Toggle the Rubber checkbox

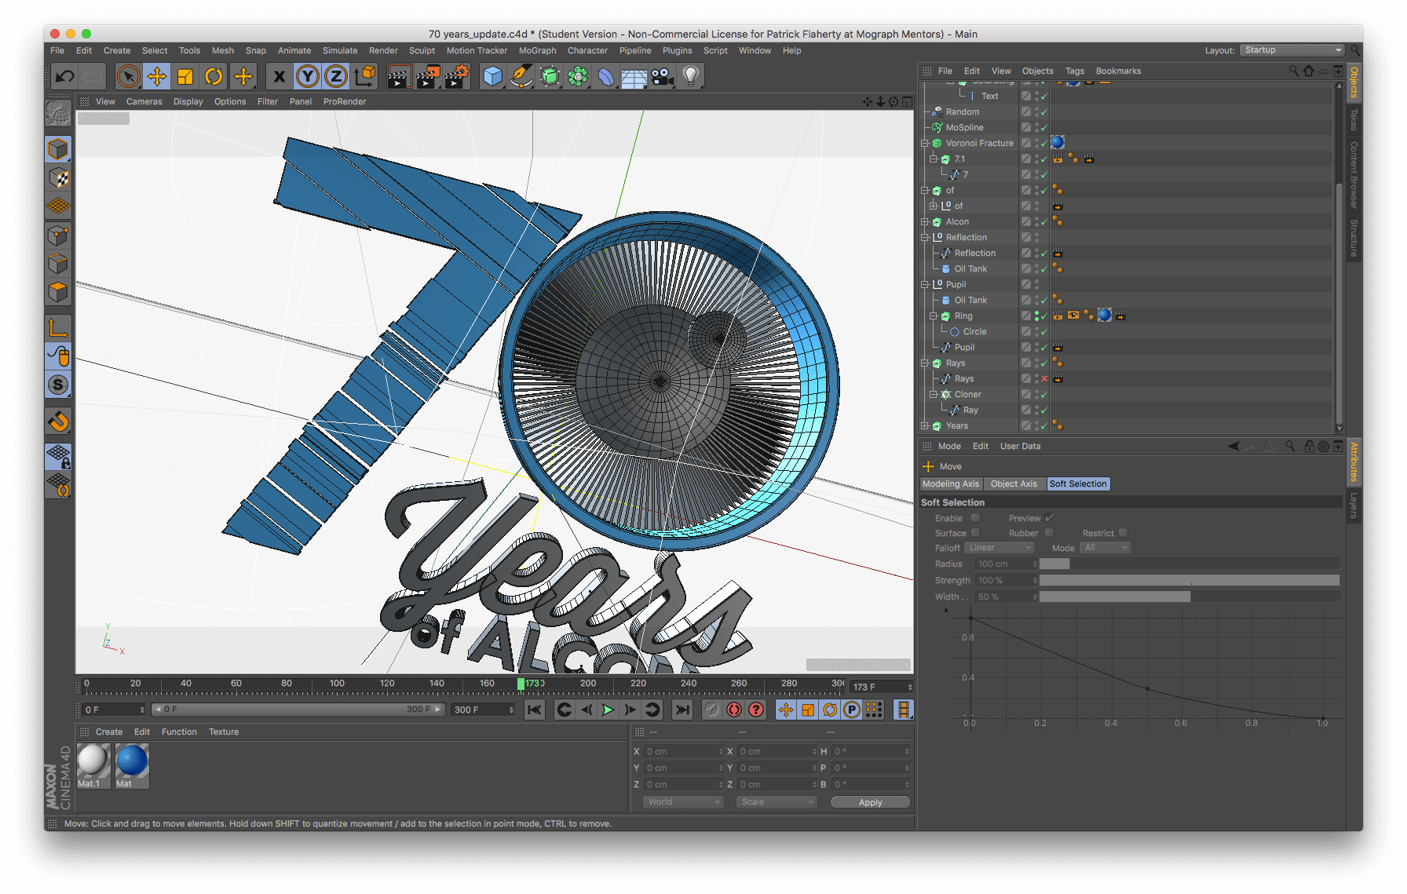point(1049,533)
